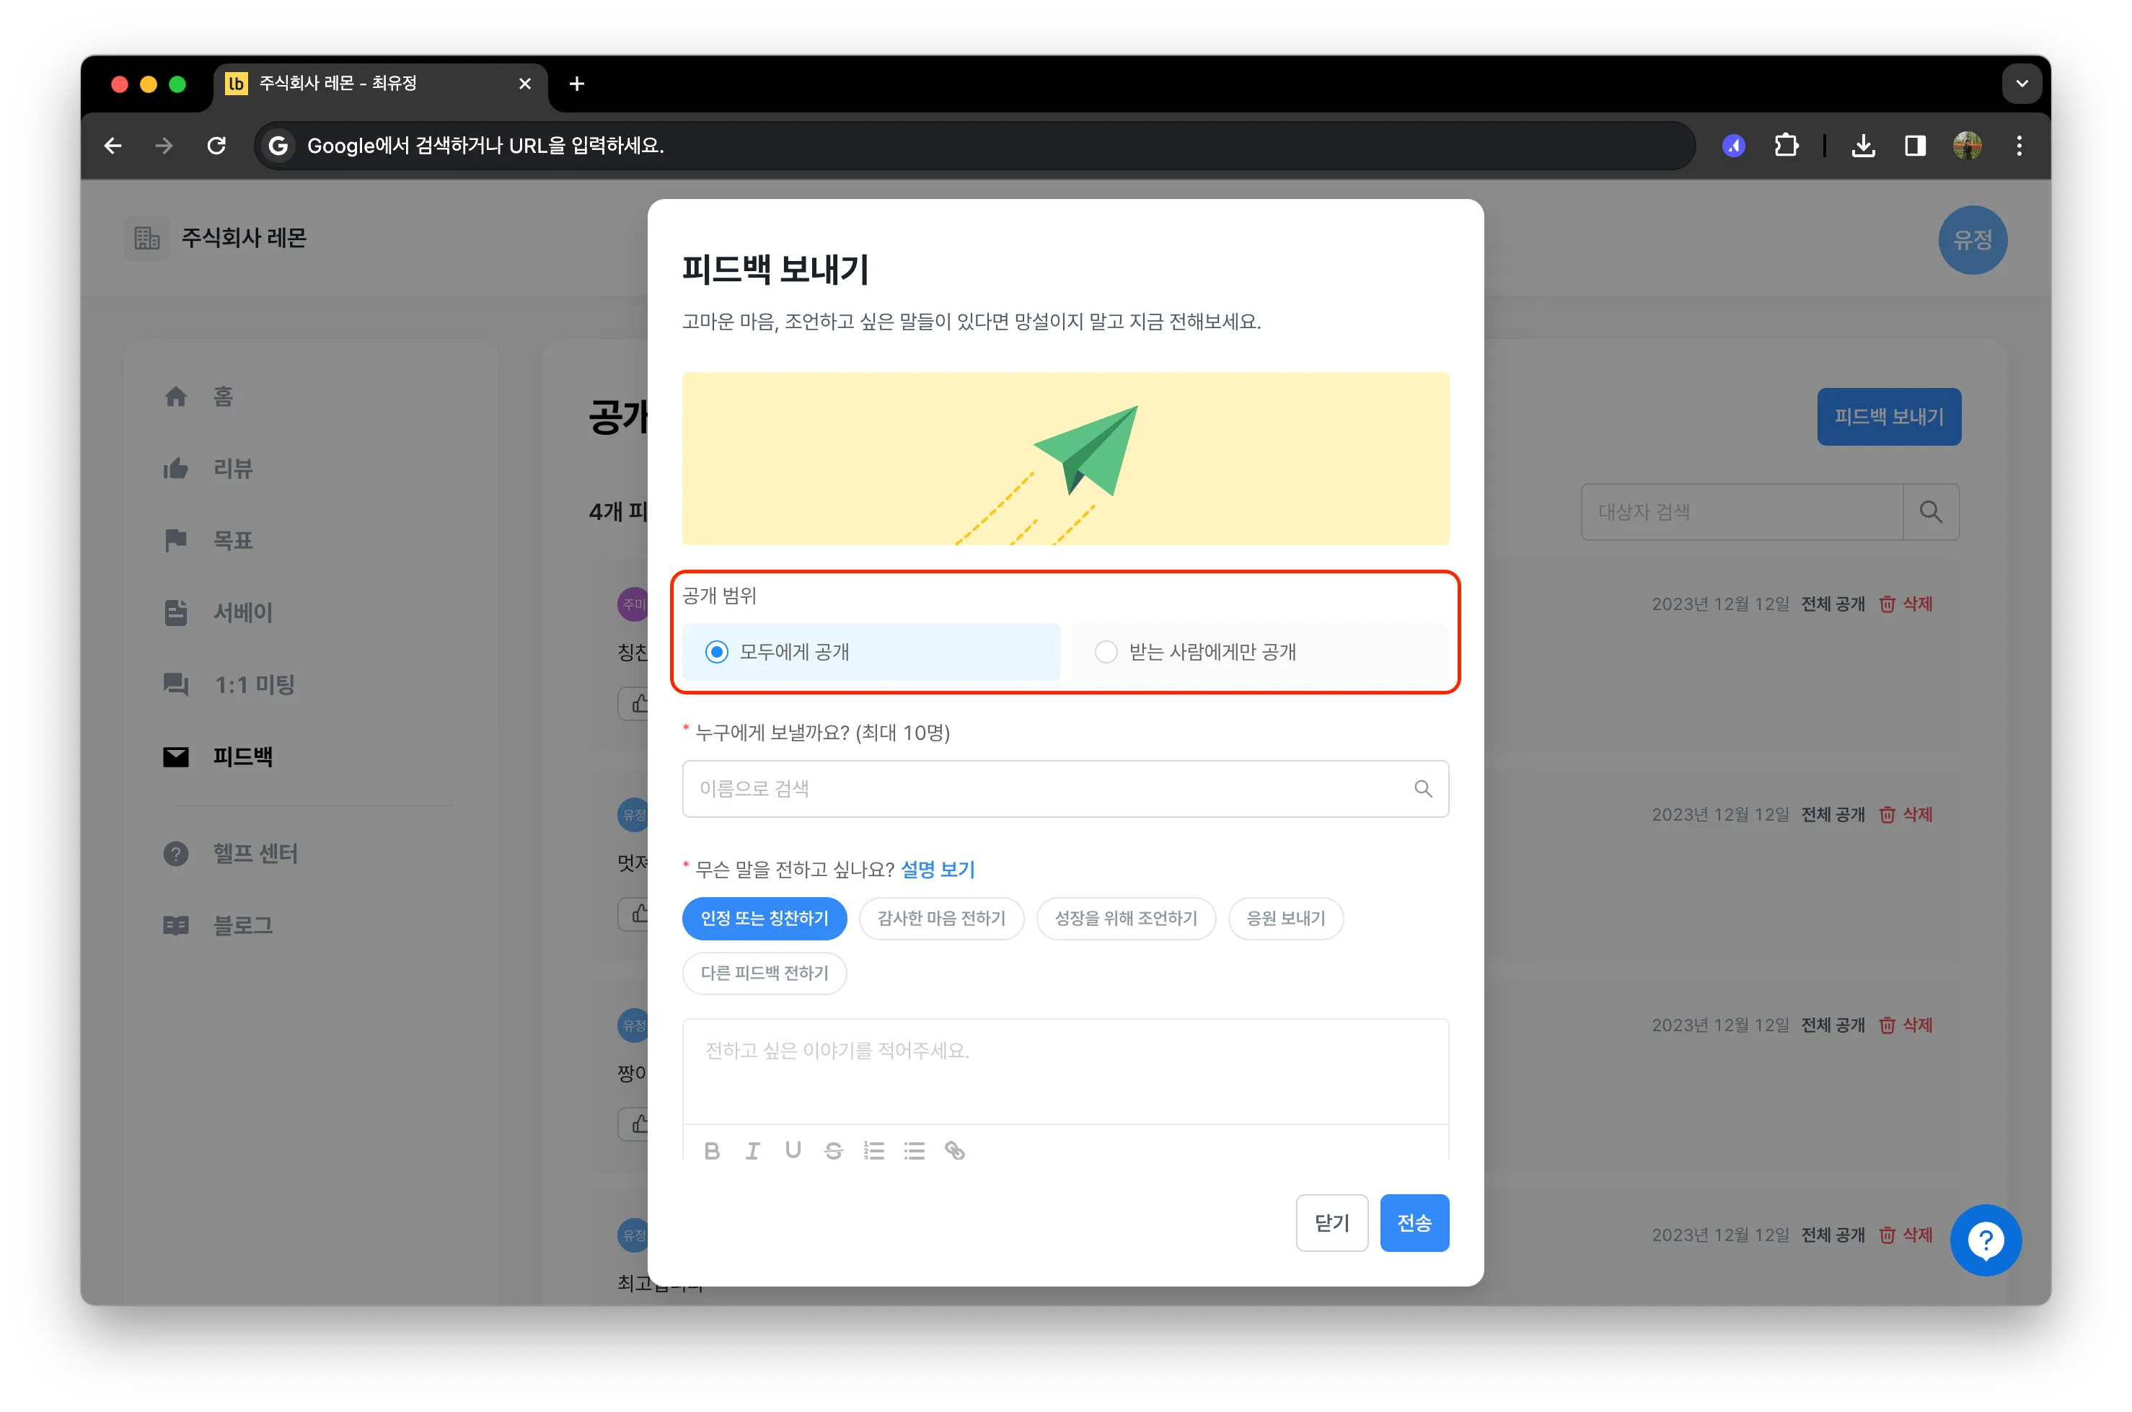Open the 홈 sidebar menu
Image resolution: width=2132 pixels, height=1412 pixels.
(222, 396)
